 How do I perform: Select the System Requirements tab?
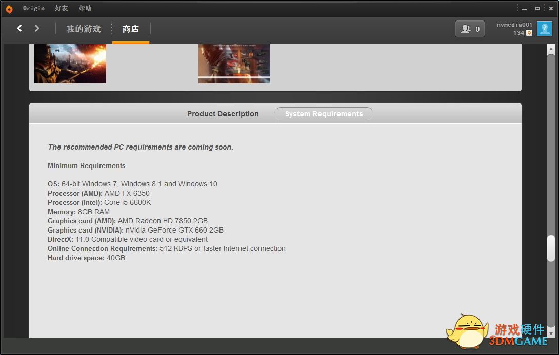coord(324,114)
